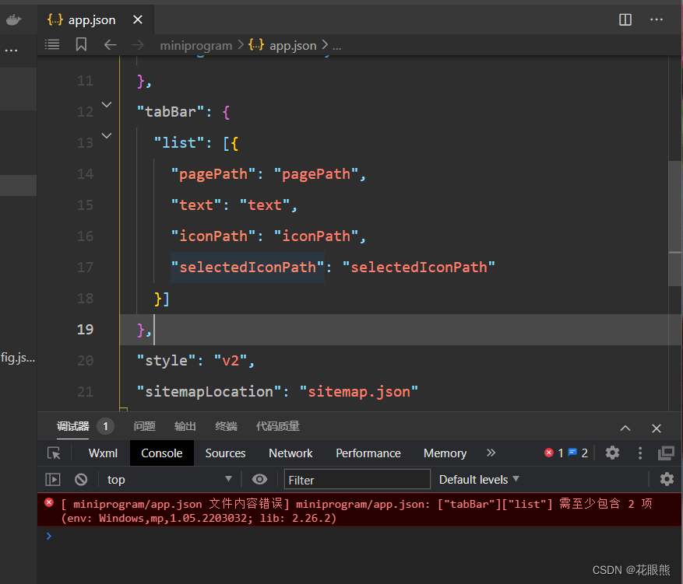
Task: Click the debugger tab badge count 1
Action: coord(105,426)
